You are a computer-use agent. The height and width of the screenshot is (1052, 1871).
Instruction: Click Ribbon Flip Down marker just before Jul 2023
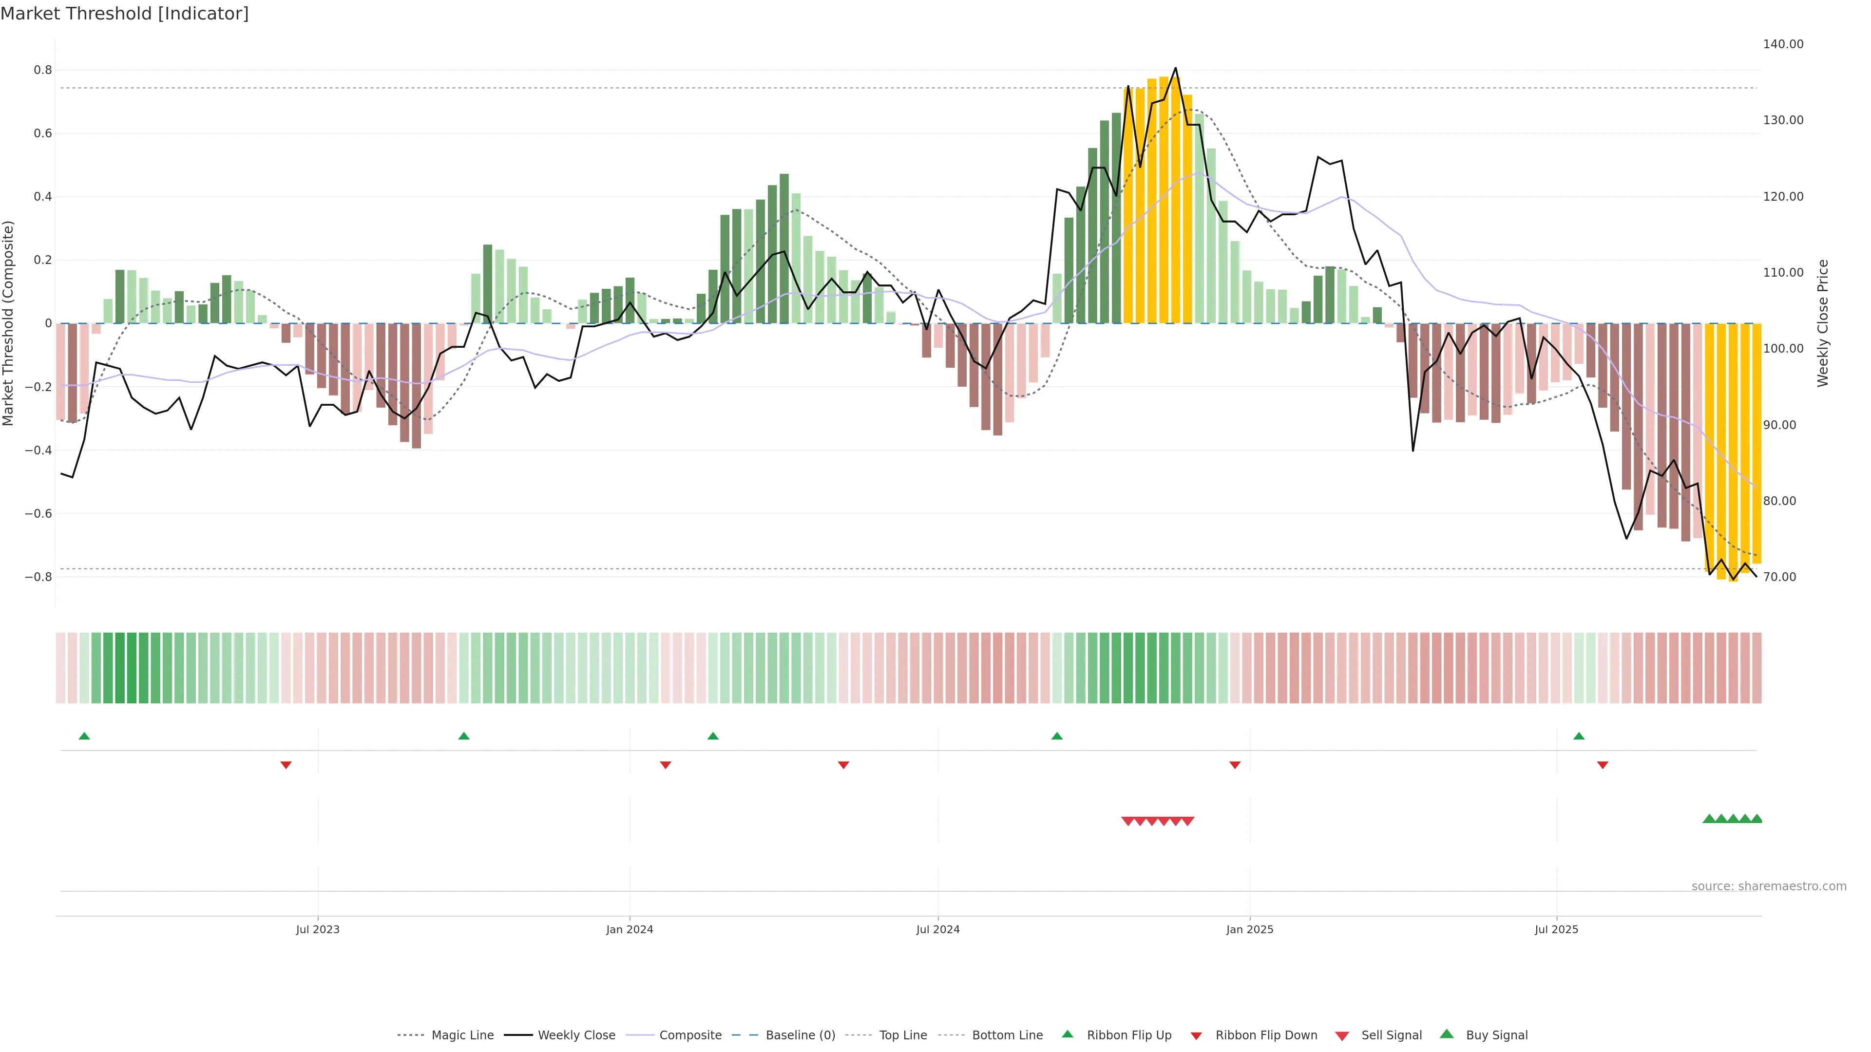pos(286,765)
